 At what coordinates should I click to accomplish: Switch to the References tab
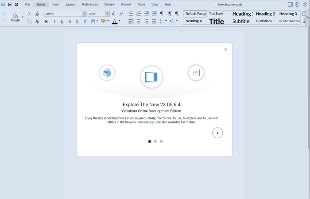pos(90,4)
